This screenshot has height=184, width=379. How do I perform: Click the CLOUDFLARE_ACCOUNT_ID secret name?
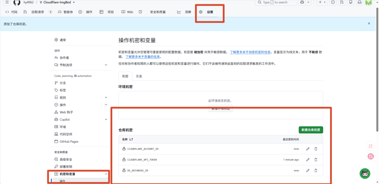[143, 149]
